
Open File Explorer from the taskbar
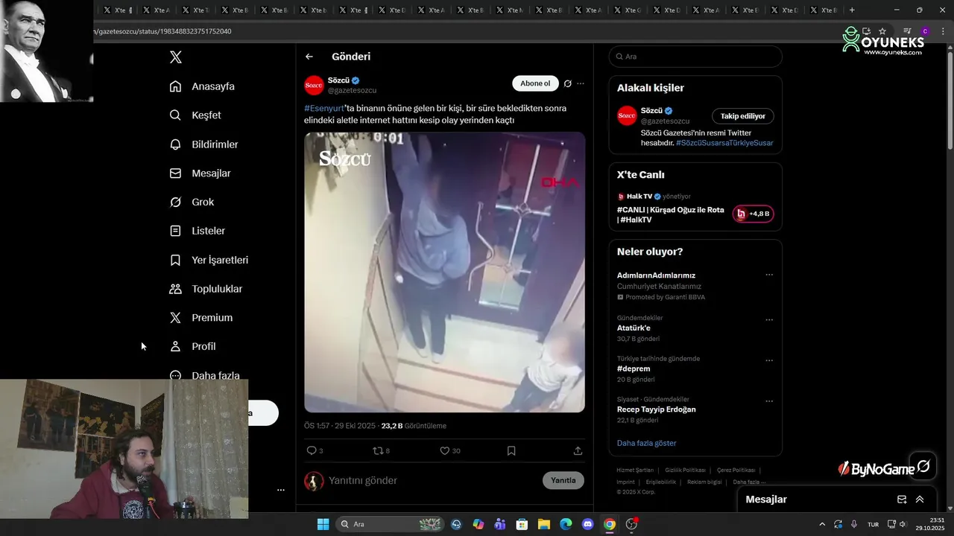point(544,524)
